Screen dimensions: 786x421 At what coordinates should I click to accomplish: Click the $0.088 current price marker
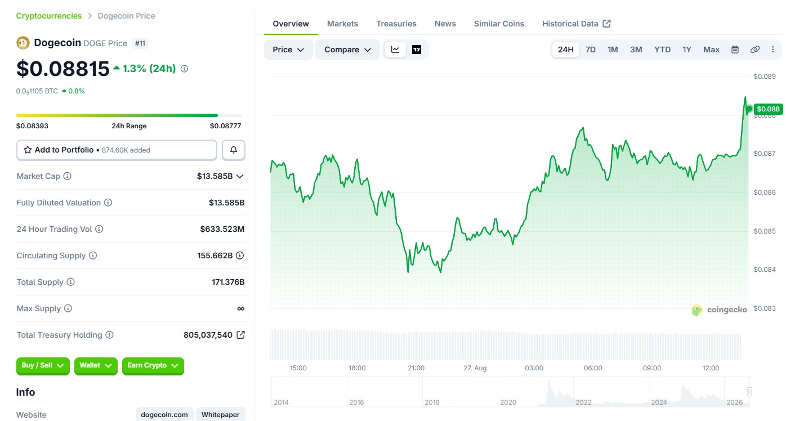pos(768,109)
